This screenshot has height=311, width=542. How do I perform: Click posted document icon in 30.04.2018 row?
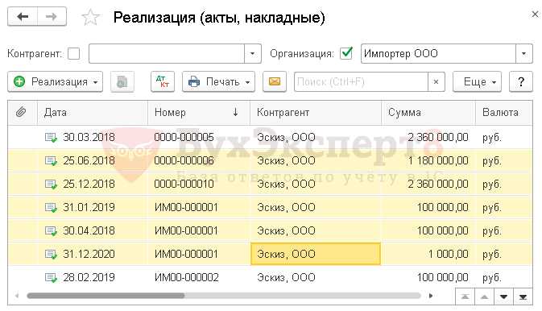click(52, 231)
